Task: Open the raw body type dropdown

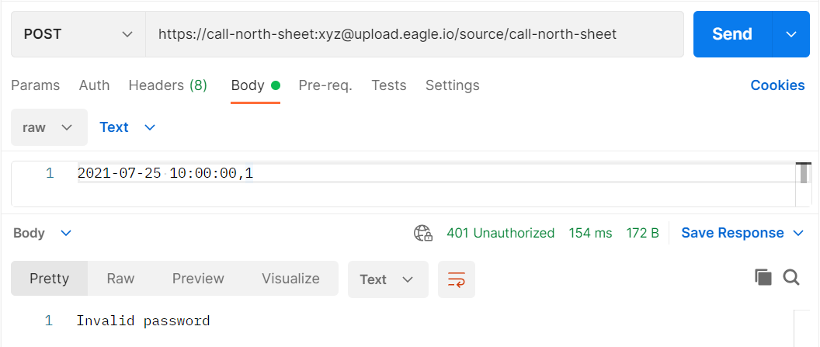Action: 49,127
